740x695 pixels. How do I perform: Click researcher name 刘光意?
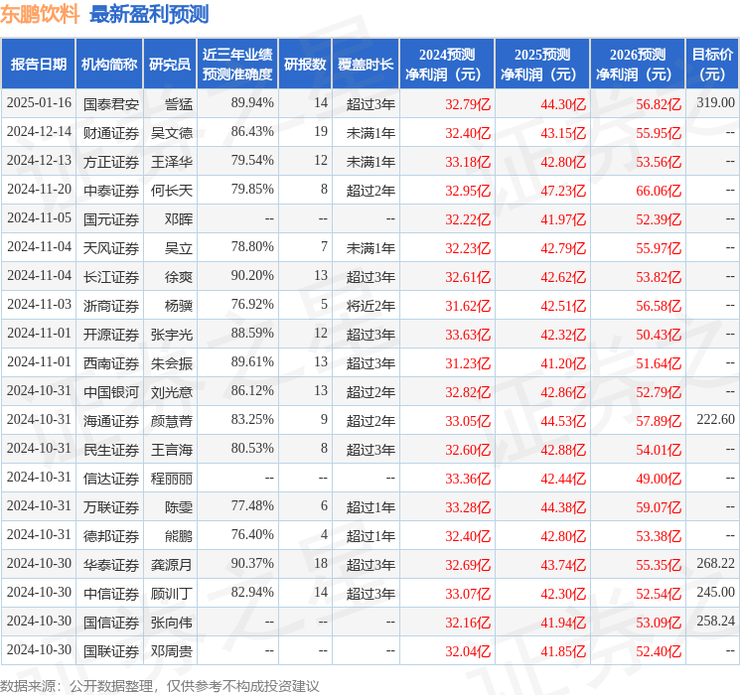point(172,392)
